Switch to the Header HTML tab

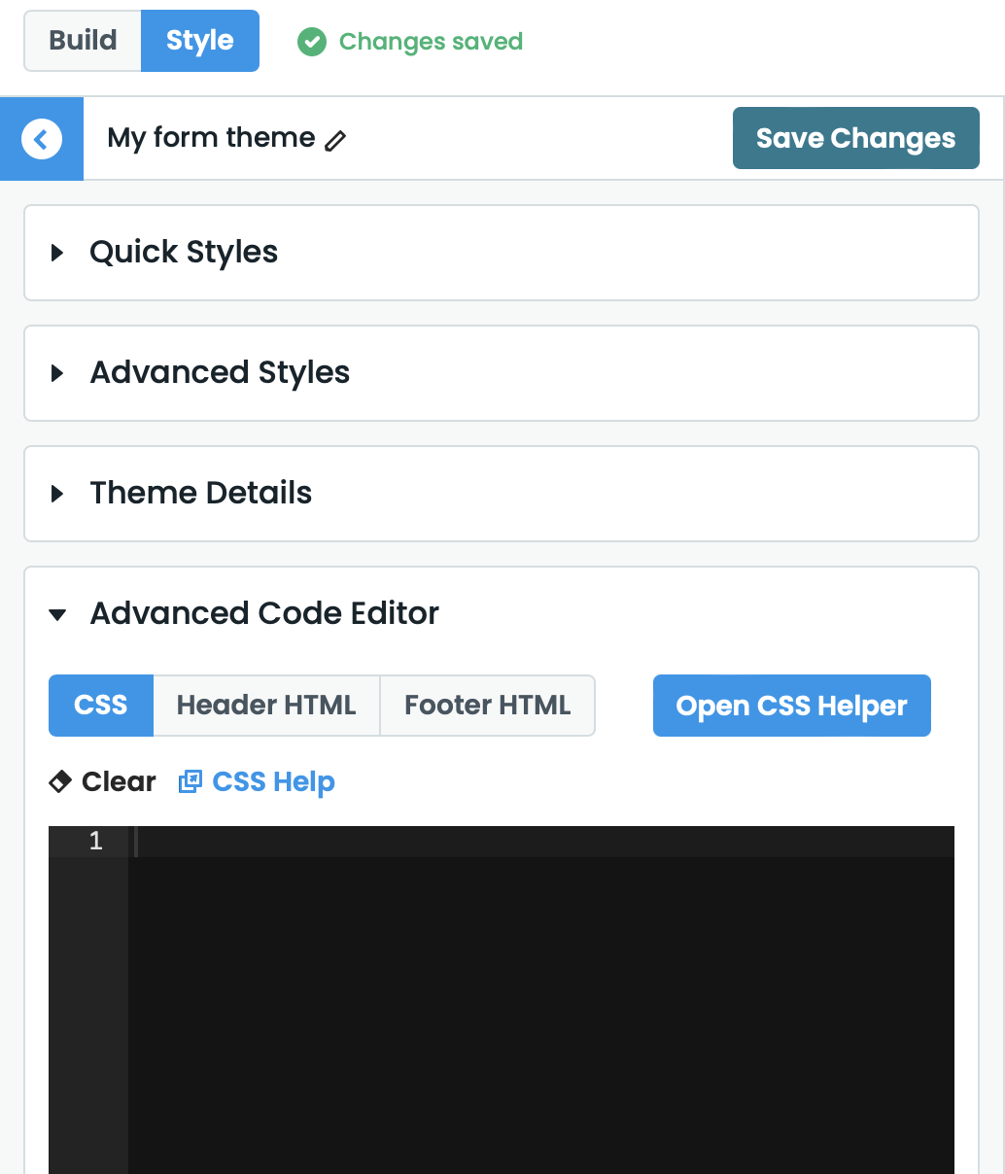click(x=266, y=706)
